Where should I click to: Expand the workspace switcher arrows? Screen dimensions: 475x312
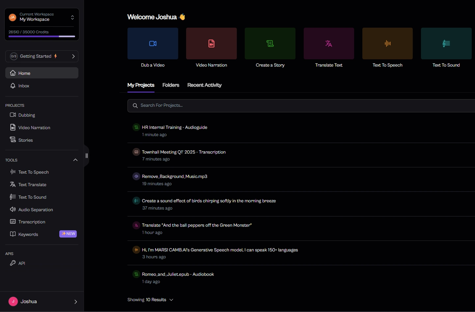point(72,17)
